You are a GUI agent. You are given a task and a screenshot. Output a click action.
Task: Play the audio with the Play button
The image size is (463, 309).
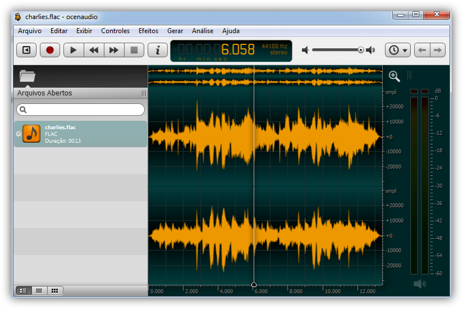(x=74, y=50)
